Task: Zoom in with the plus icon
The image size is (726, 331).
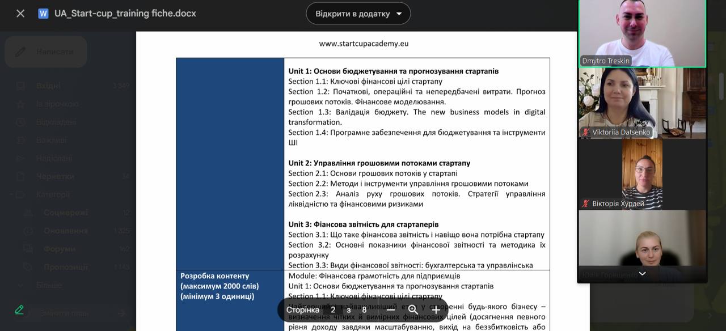Action: coord(436,309)
